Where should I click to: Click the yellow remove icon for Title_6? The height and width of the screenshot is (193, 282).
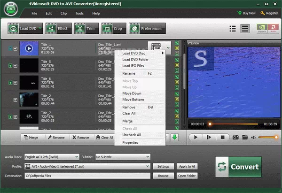click(x=177, y=82)
